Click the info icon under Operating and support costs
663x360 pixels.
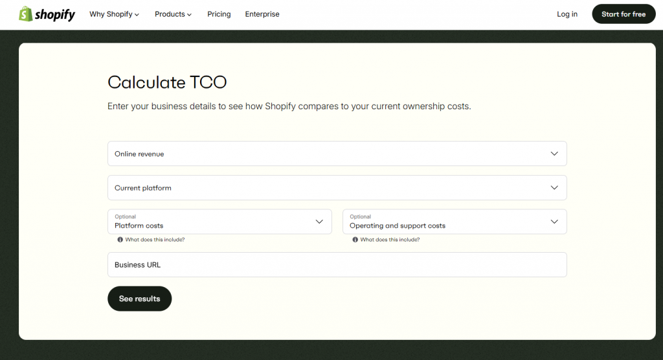tap(355, 240)
